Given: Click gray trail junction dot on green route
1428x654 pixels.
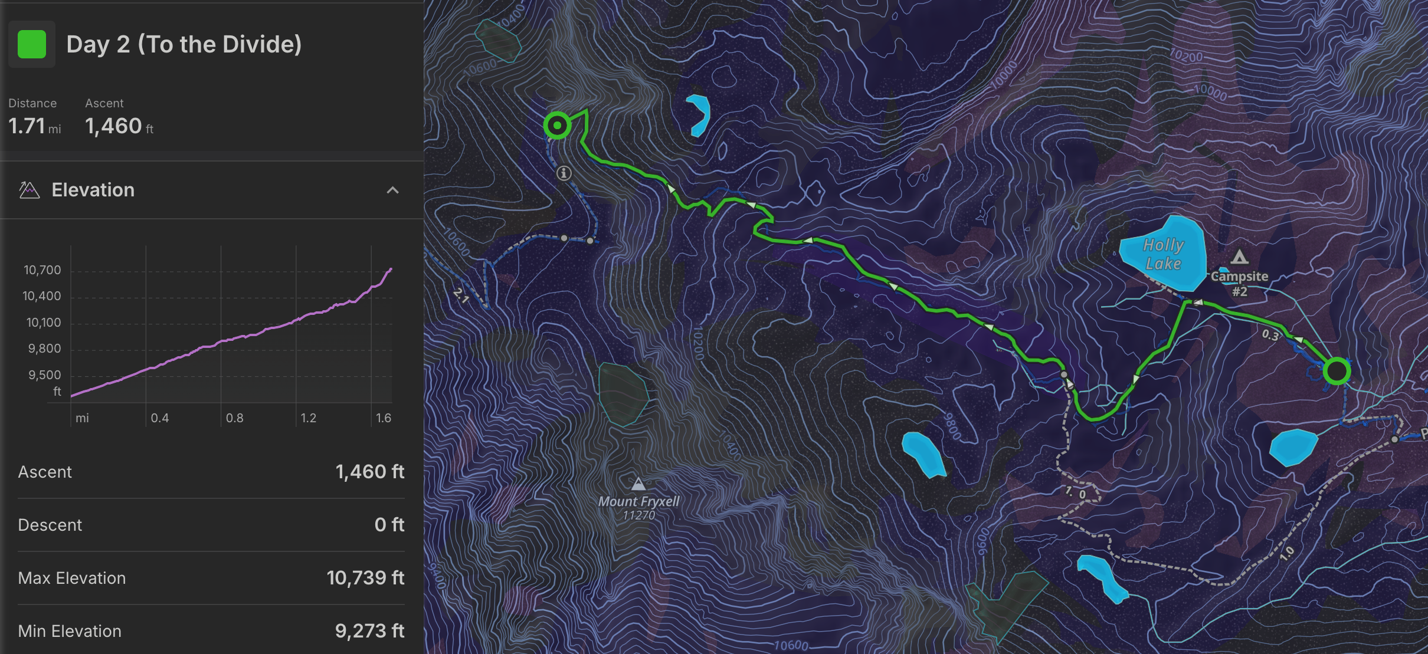Looking at the screenshot, I should 1064,374.
